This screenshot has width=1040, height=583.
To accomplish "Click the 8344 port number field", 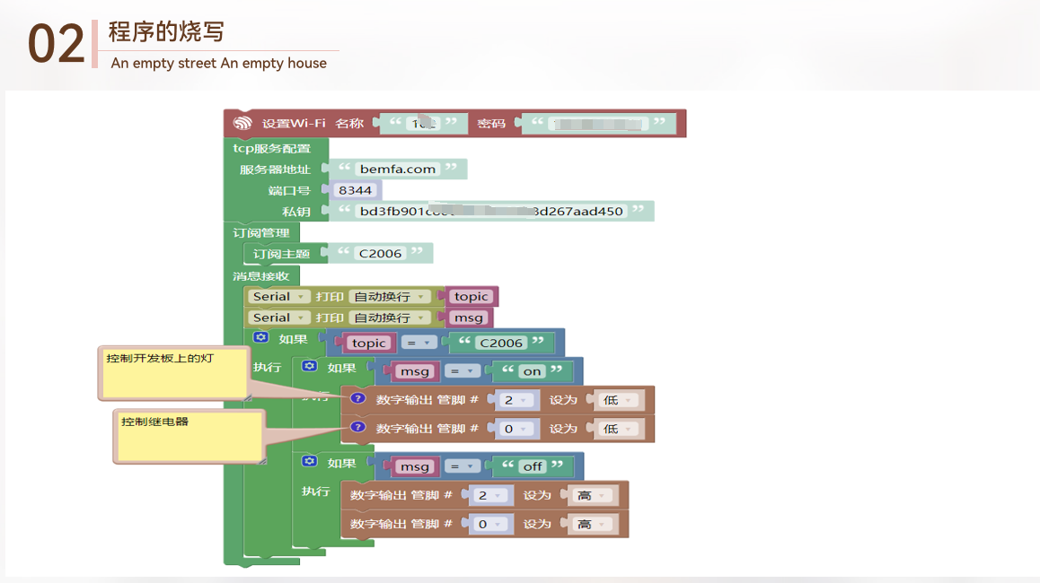I will pyautogui.click(x=356, y=190).
